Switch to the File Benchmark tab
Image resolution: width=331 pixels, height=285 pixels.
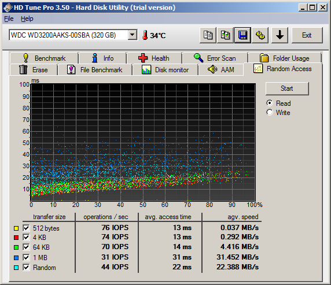coord(95,70)
